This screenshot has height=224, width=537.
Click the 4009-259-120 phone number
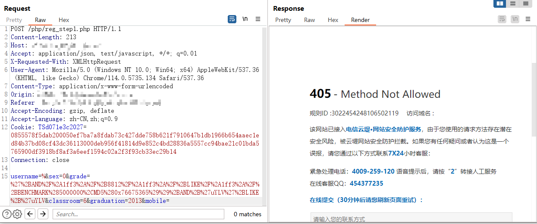pyautogui.click(x=373, y=171)
